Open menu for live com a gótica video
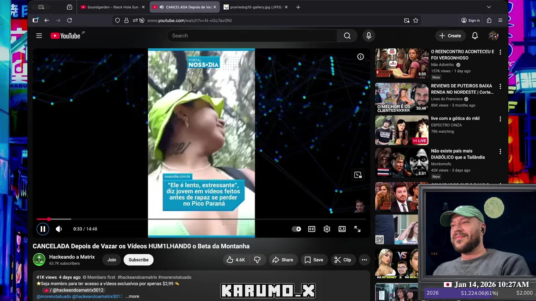Screen dimensions: 536x301 coord(500,119)
